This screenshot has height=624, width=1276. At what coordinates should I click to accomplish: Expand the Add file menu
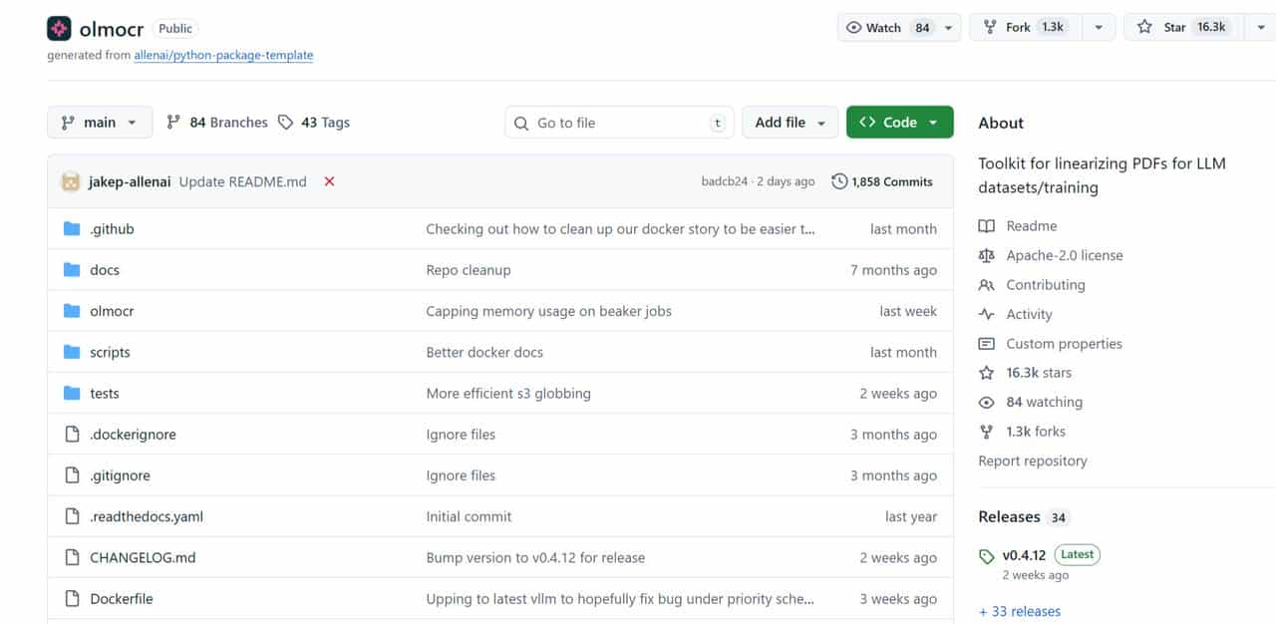[x=790, y=123]
